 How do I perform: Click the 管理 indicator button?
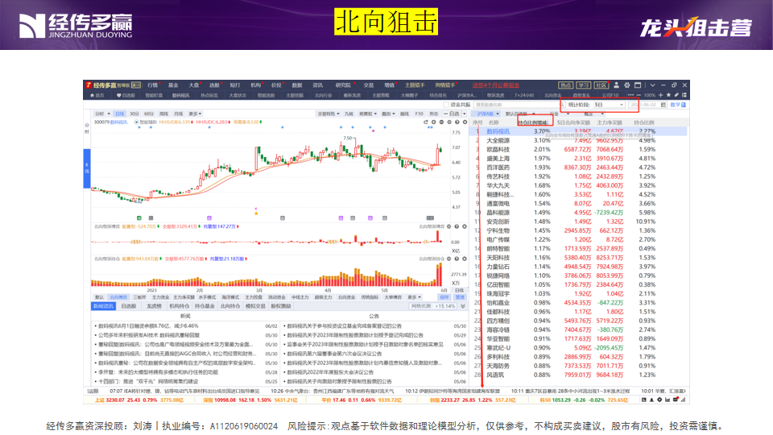pos(460,297)
